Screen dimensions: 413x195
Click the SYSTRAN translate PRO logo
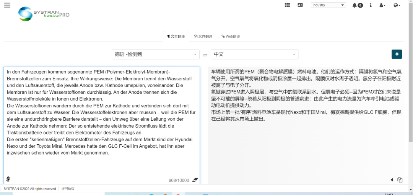point(44,14)
